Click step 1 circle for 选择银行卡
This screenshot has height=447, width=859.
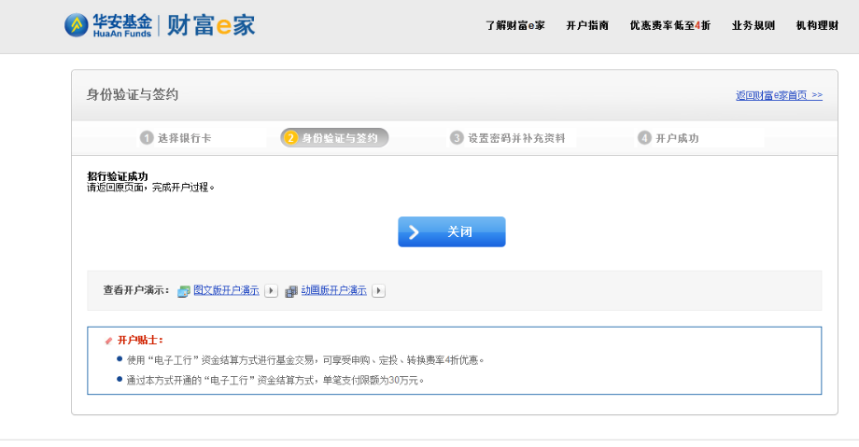coord(147,138)
